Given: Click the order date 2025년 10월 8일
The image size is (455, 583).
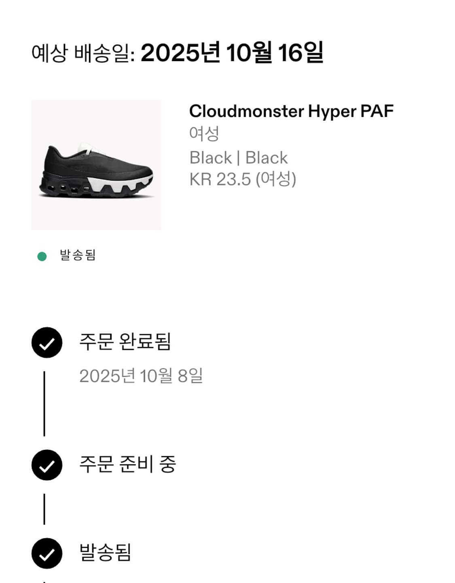Looking at the screenshot, I should click(x=141, y=376).
